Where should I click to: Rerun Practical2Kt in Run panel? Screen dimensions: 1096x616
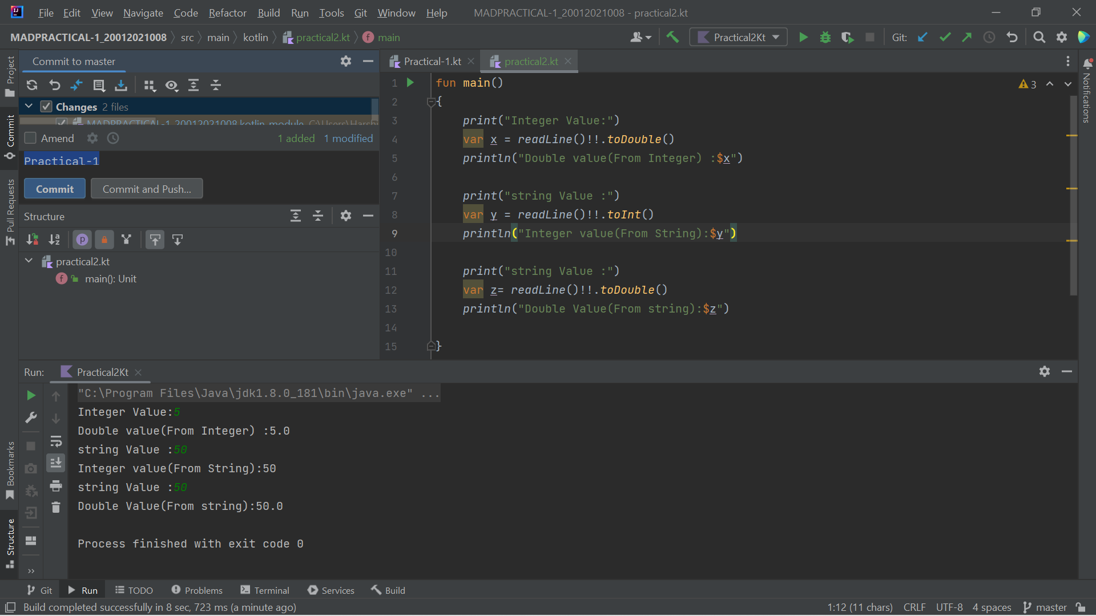click(31, 395)
